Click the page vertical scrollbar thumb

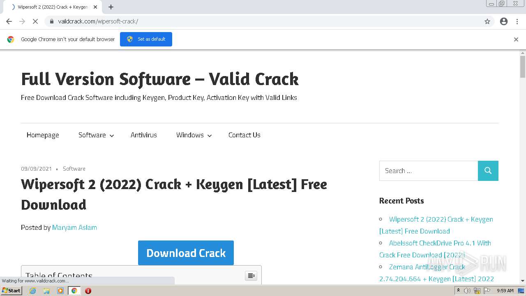pos(523,67)
